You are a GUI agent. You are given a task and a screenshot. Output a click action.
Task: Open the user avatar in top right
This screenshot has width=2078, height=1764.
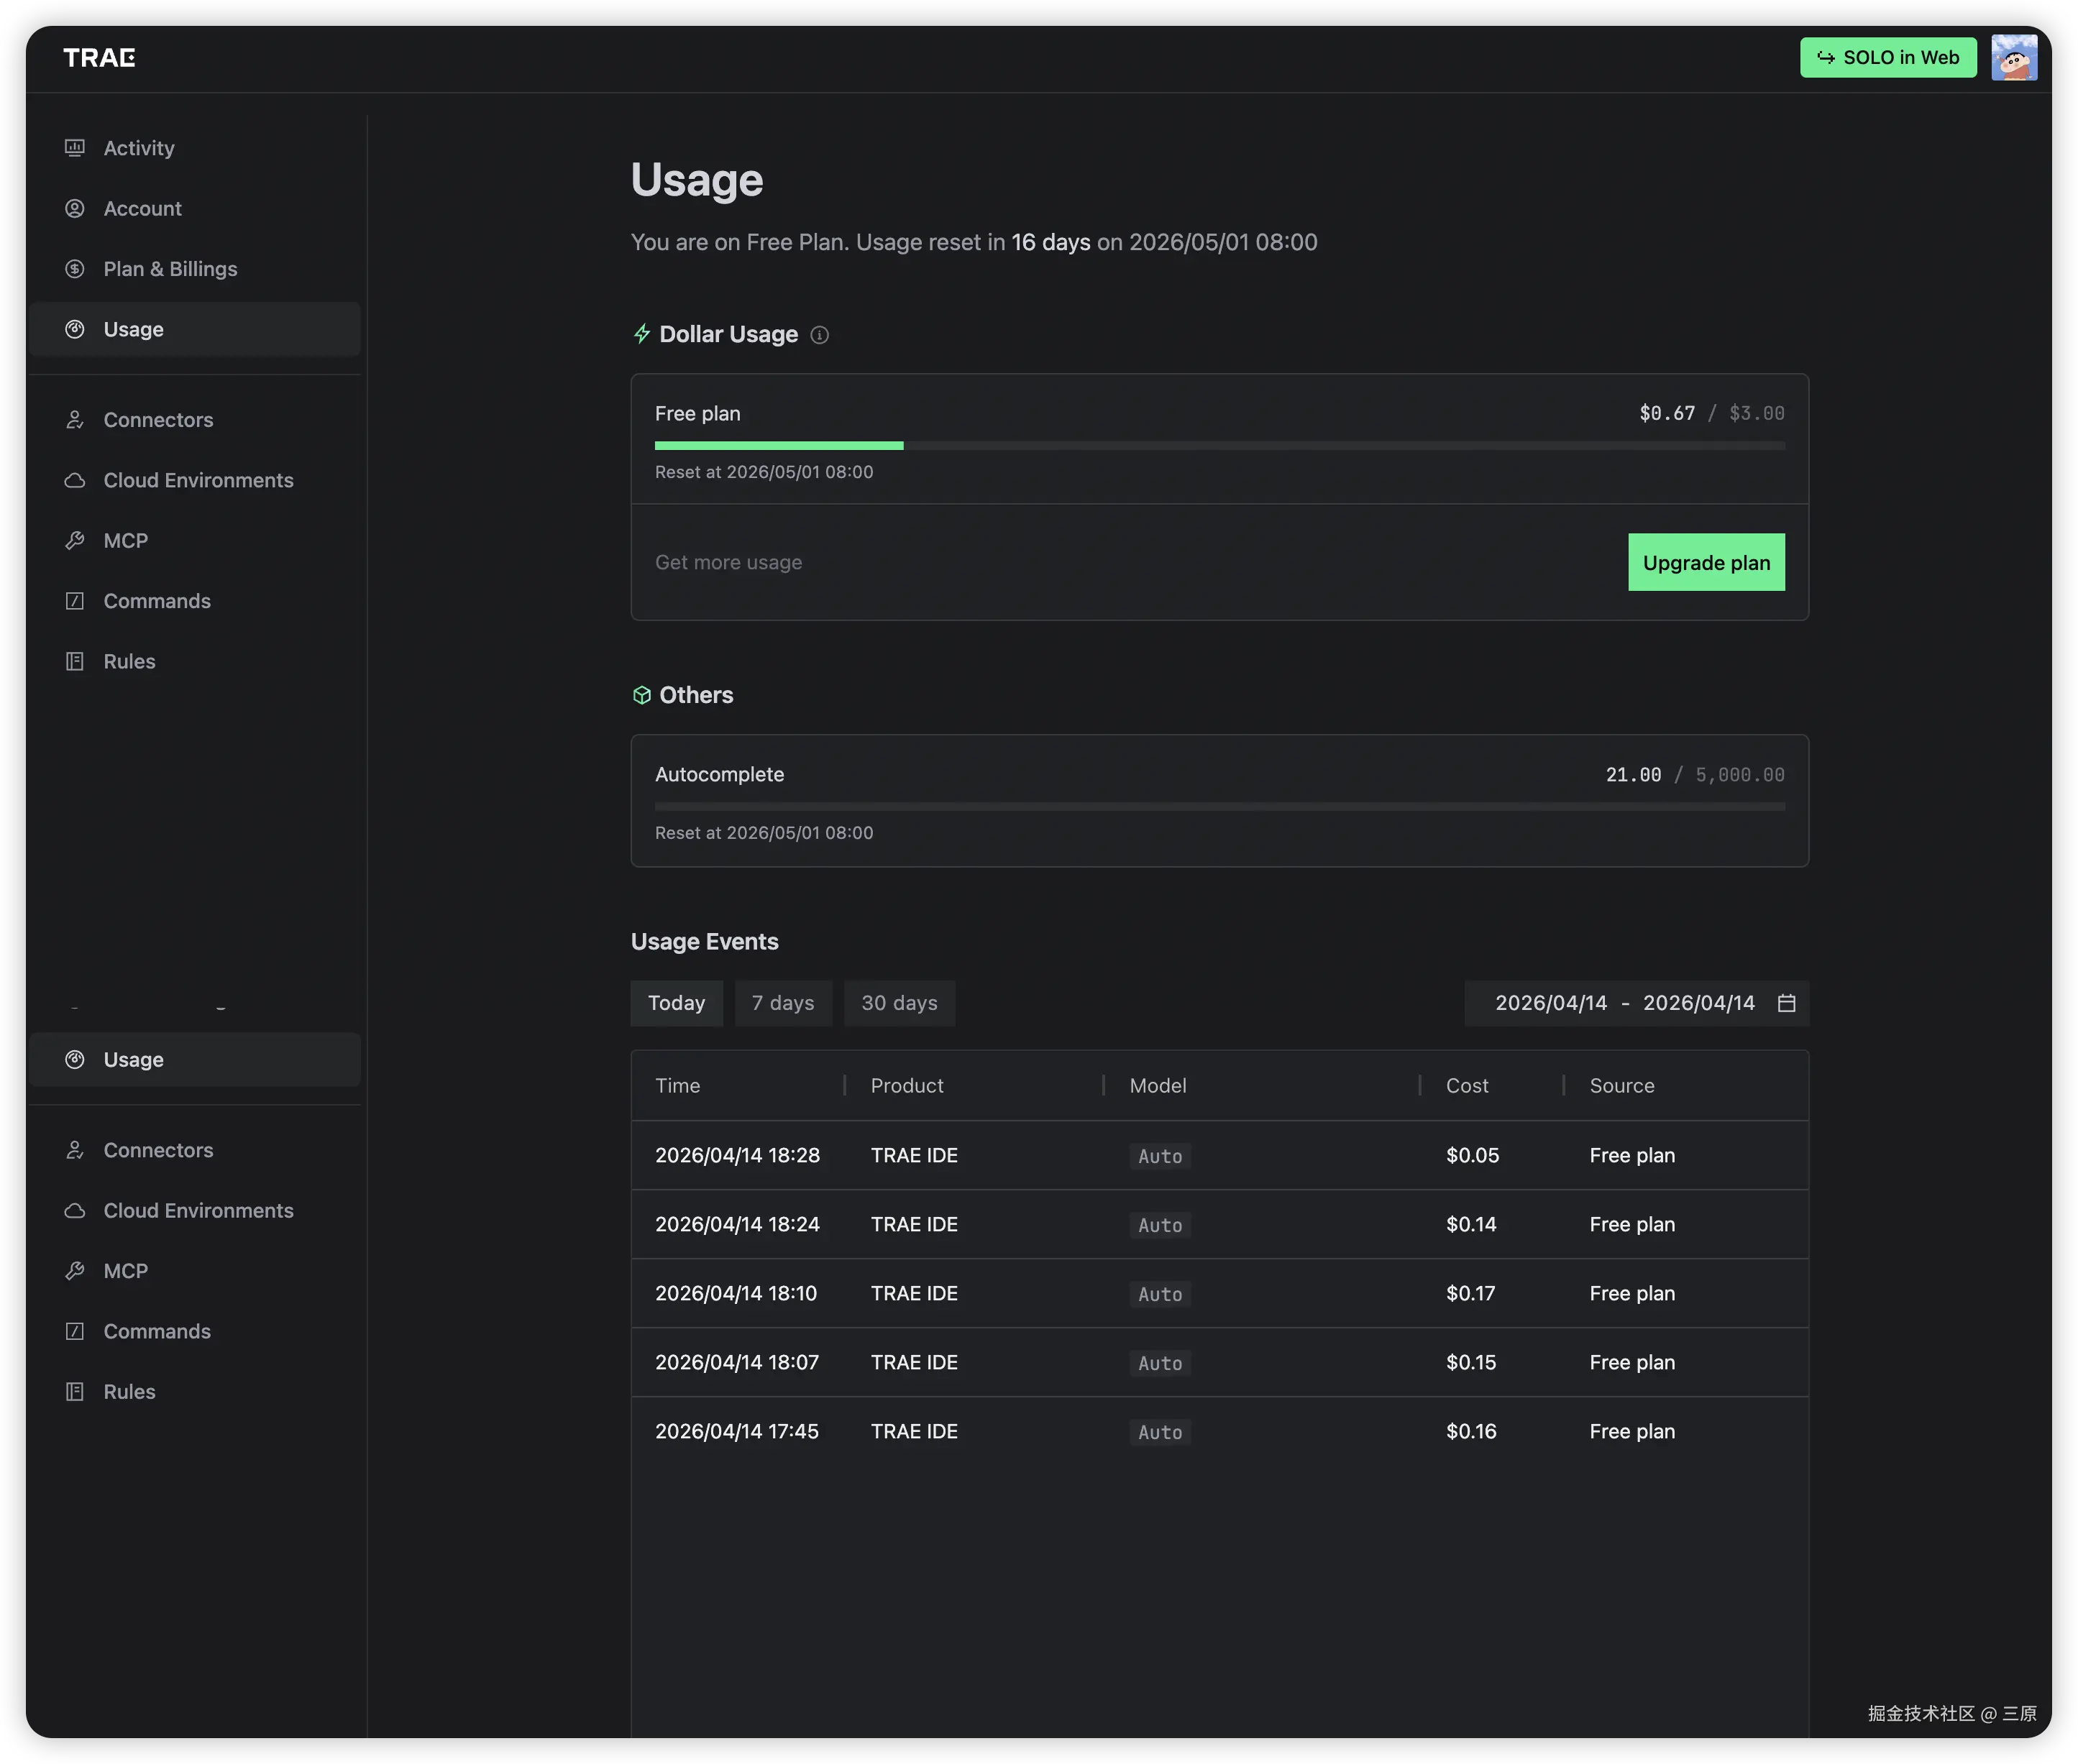2013,58
